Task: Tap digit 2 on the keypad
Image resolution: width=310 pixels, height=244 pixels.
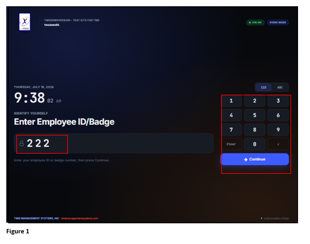Action: pyautogui.click(x=255, y=101)
